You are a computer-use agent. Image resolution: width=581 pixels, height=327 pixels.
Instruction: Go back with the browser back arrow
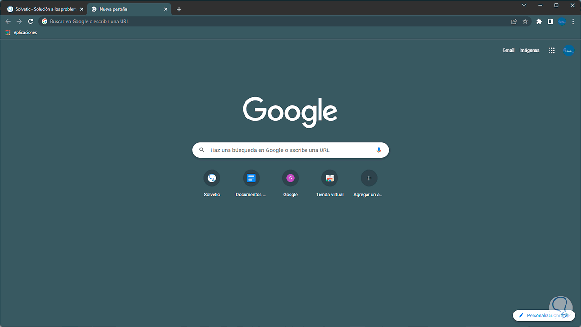tap(8, 21)
